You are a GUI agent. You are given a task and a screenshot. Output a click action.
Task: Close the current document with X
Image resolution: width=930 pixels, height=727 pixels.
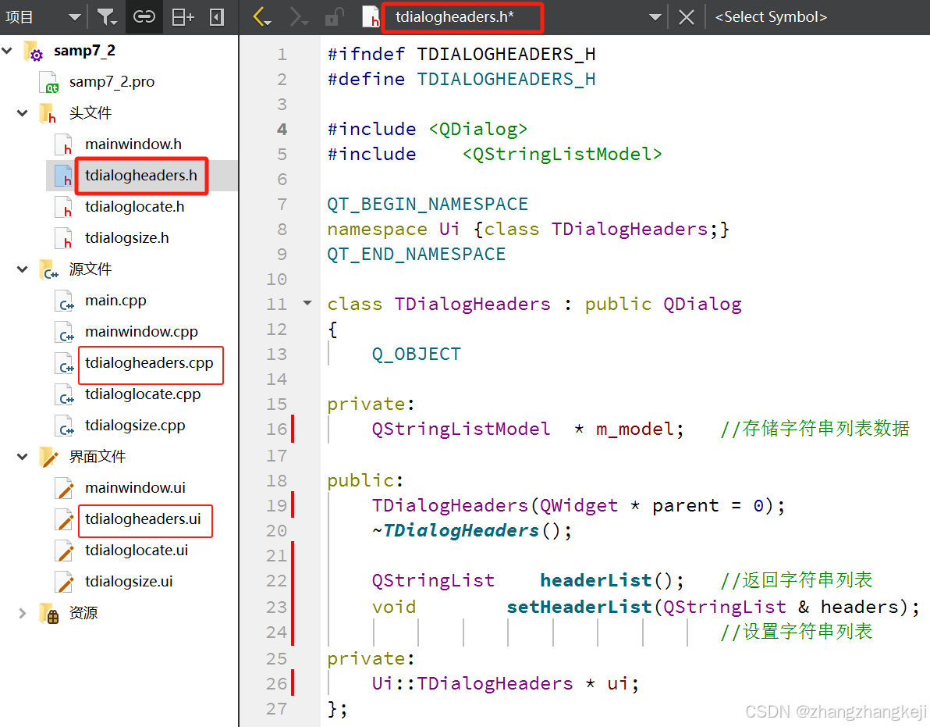pyautogui.click(x=687, y=17)
